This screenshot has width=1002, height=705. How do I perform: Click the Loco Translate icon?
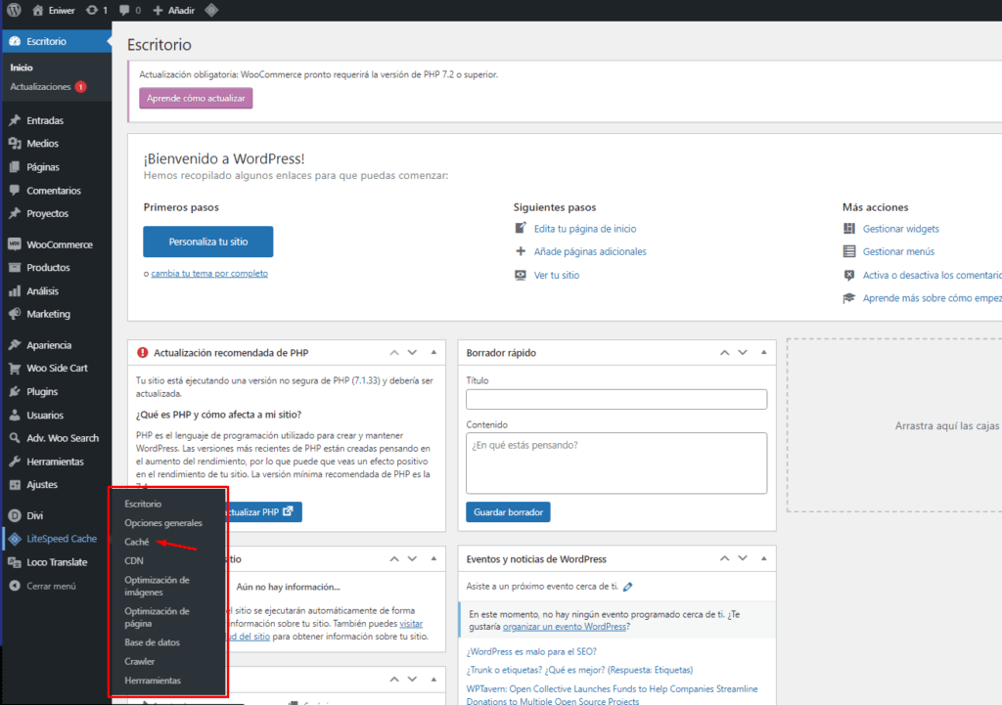point(15,562)
